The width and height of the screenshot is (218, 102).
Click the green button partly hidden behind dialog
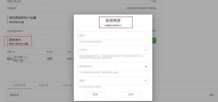click(x=154, y=40)
